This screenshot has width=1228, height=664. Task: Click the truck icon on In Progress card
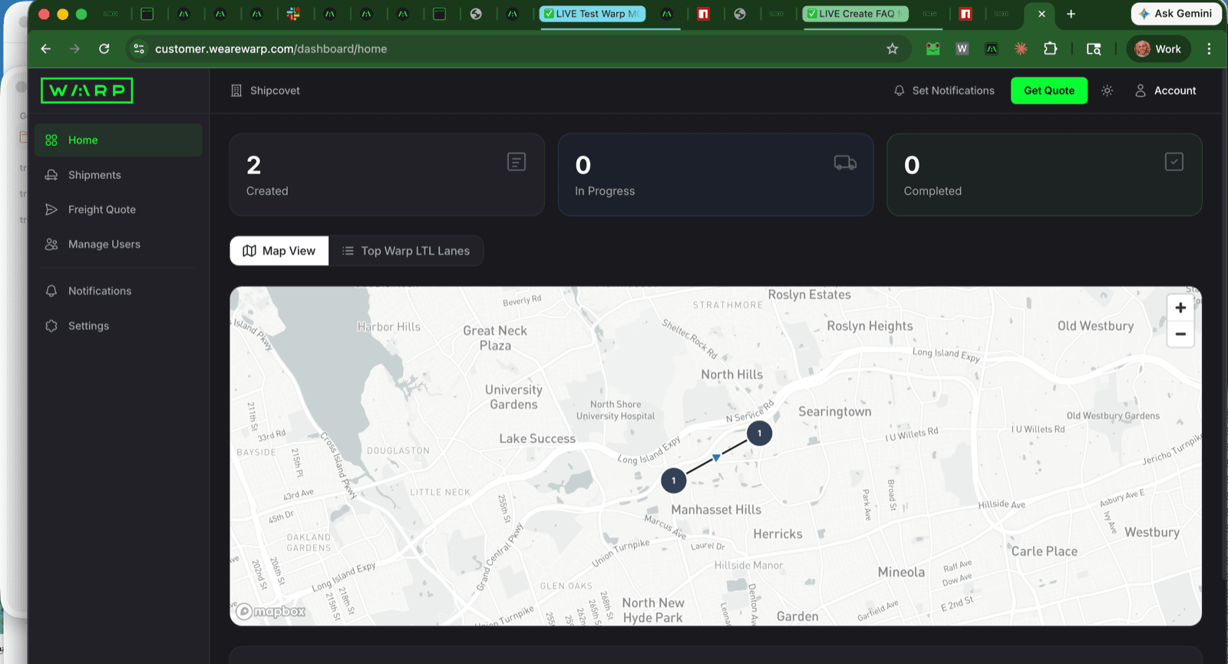845,163
